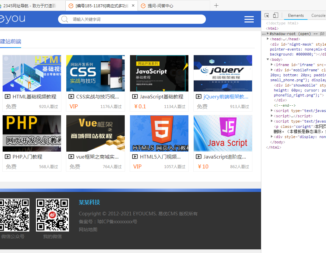This screenshot has height=253, width=326.
Task: Click the video icon beside jQuery前端框架教
Action: 199,96
